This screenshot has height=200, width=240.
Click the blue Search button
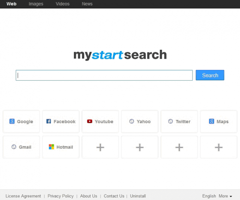click(210, 75)
